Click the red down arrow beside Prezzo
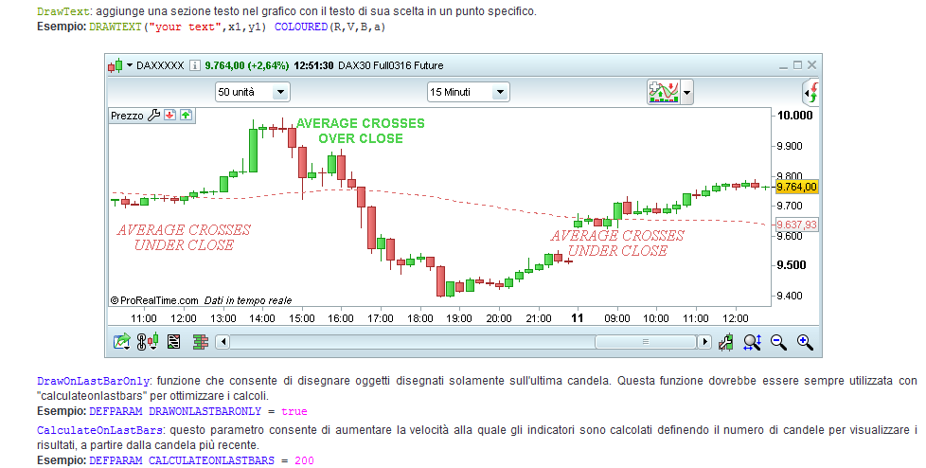This screenshot has width=926, height=468. tap(170, 116)
